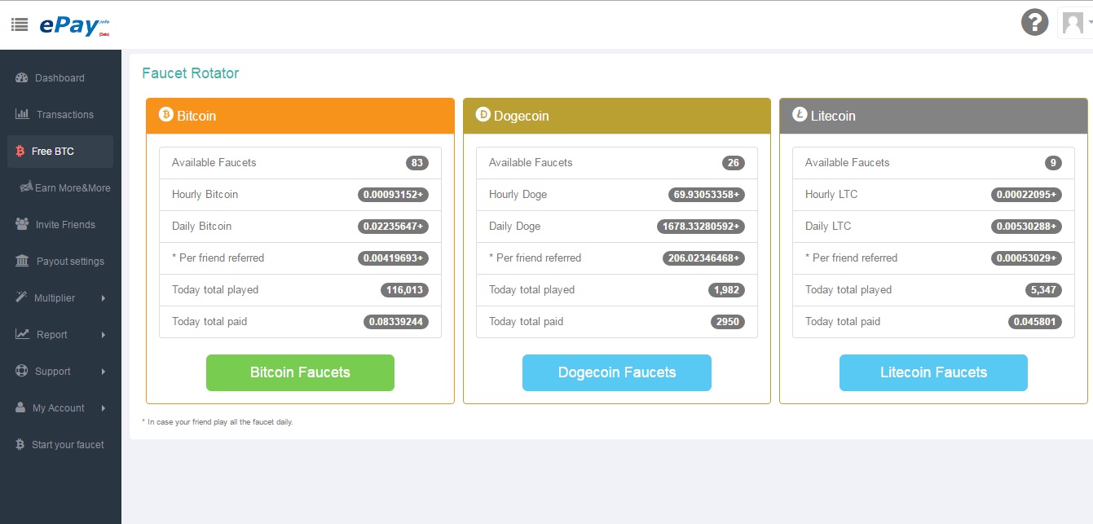Click the Bitcoin card header coin icon
The width and height of the screenshot is (1093, 524).
(166, 115)
